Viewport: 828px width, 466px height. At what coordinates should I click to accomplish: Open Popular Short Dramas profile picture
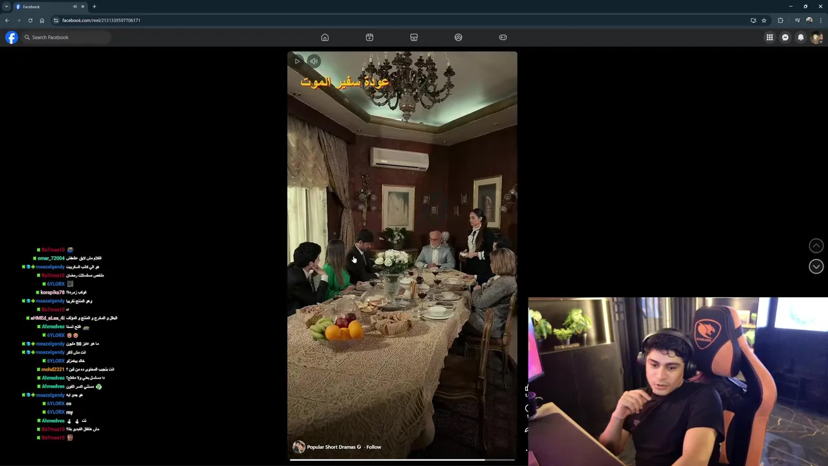pyautogui.click(x=298, y=447)
